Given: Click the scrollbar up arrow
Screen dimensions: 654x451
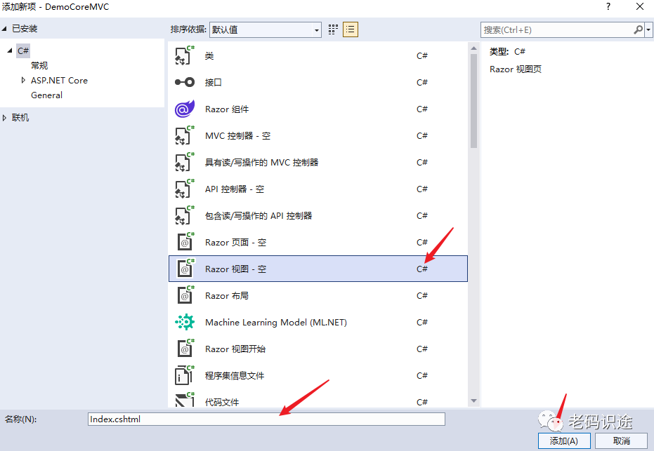Looking at the screenshot, I should [473, 48].
